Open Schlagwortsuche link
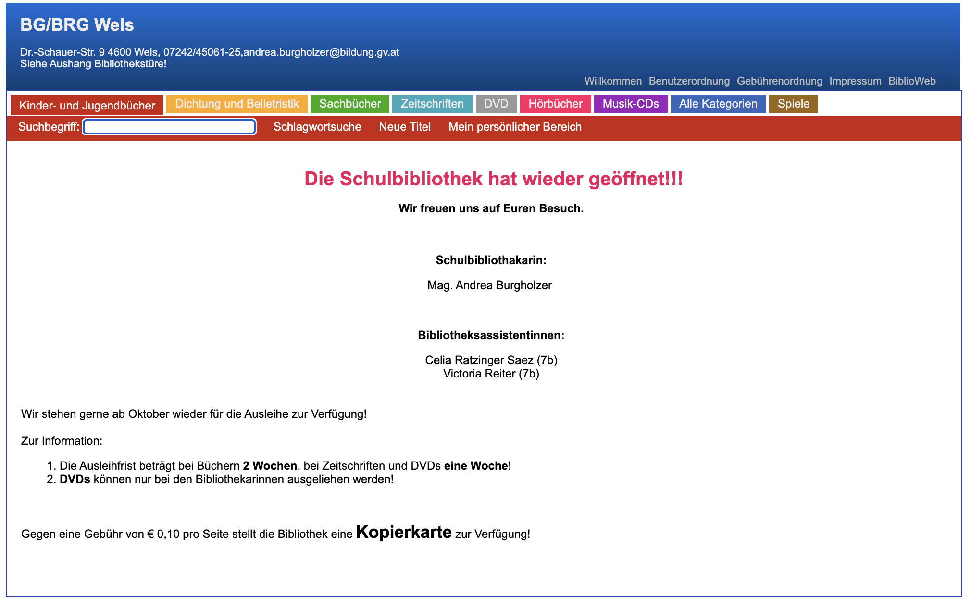This screenshot has width=971, height=608. click(x=317, y=127)
